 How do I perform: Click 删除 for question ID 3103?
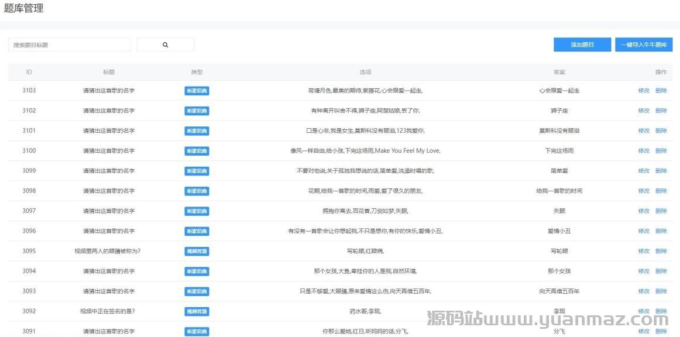point(661,91)
